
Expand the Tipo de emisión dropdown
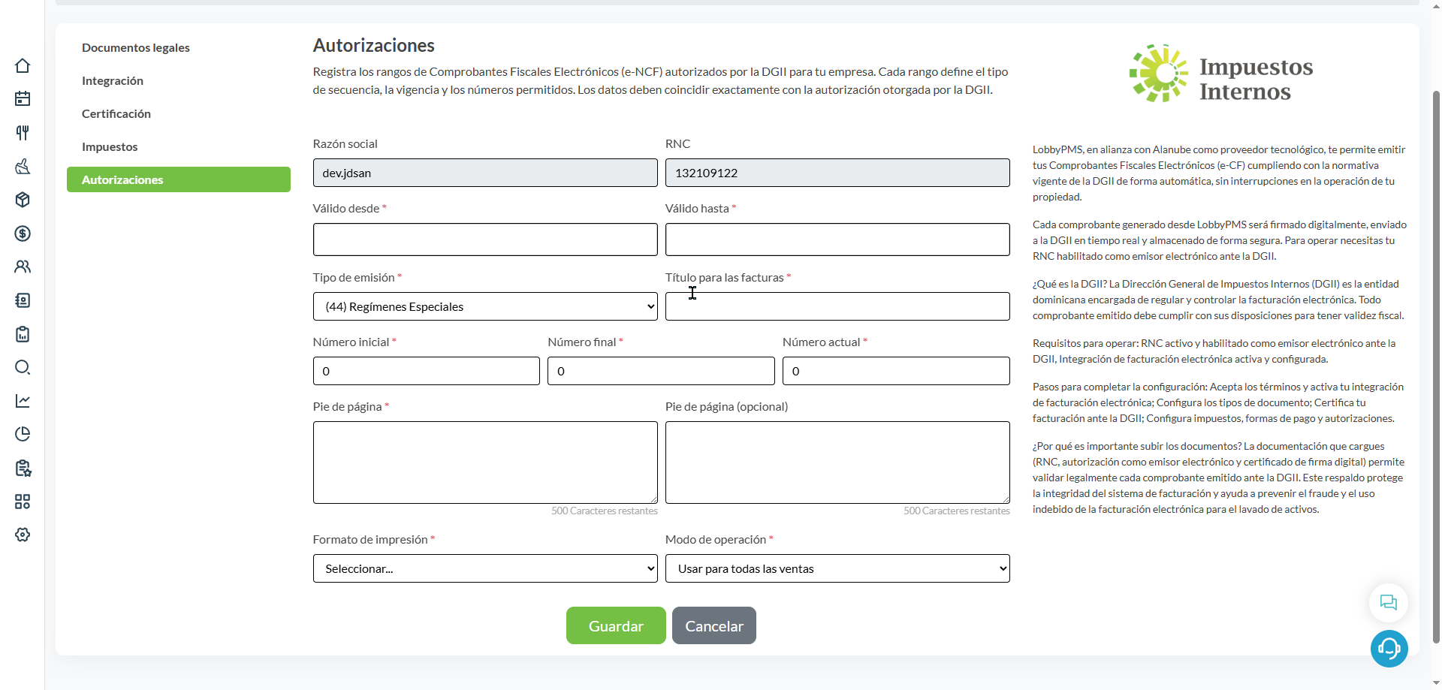[x=485, y=306]
